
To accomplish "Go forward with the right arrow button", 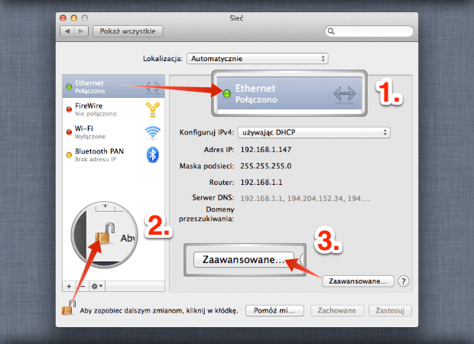I will point(81,31).
